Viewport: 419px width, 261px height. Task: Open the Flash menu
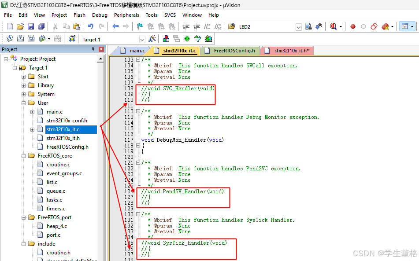(x=79, y=15)
